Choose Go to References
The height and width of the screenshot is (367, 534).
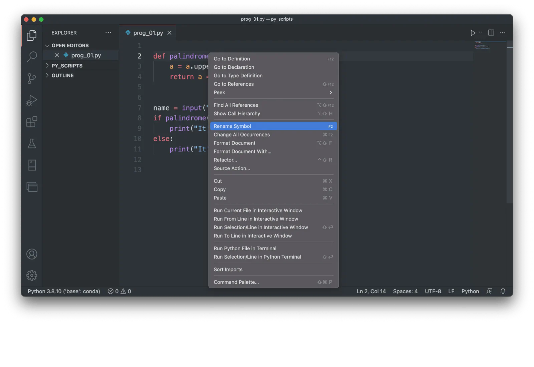[x=273, y=84]
